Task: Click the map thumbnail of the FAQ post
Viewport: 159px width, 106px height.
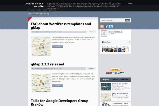Action: [41, 46]
